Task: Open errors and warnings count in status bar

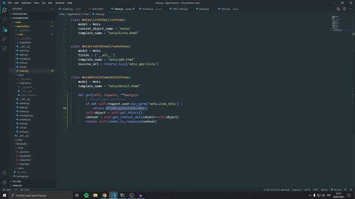Action: coord(25,190)
